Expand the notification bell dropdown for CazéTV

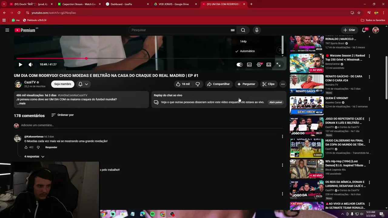pos(83,84)
